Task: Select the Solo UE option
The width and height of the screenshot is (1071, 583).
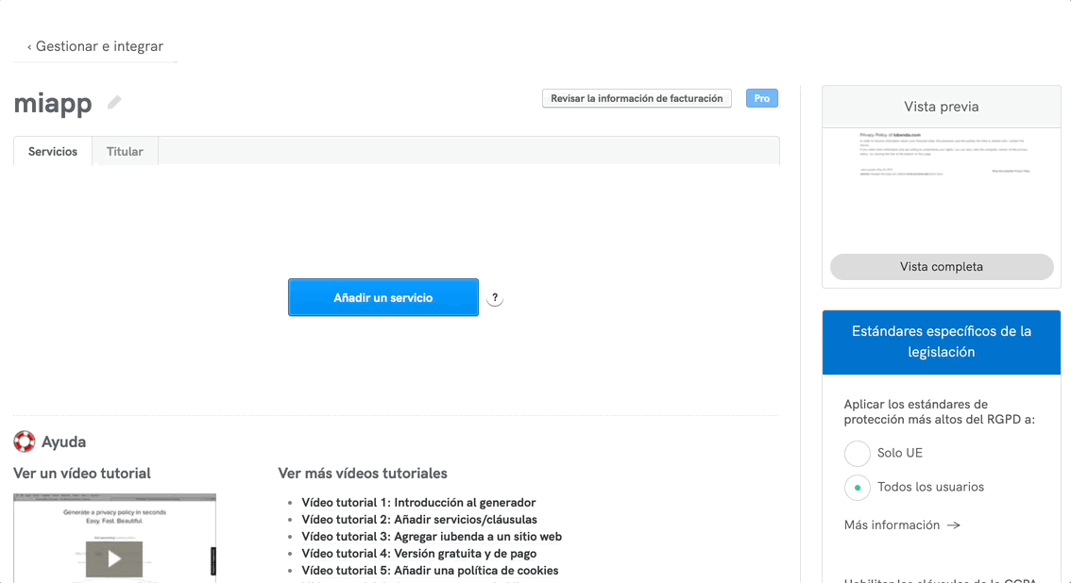Action: click(x=857, y=454)
